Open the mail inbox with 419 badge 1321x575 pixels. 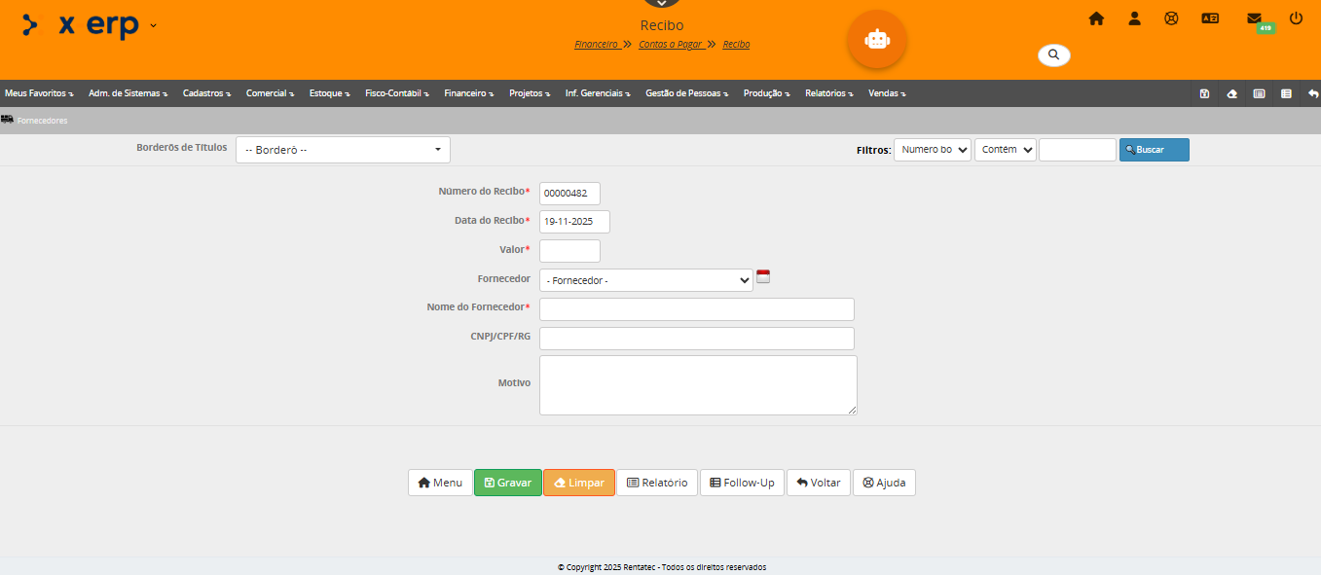pyautogui.click(x=1254, y=18)
